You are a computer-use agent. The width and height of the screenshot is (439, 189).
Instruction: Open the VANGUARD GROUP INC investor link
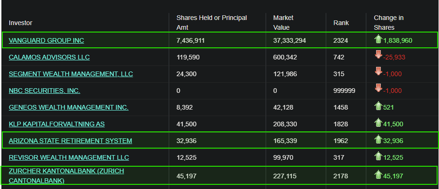(x=46, y=40)
